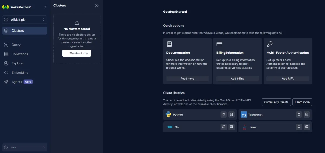Click the Billing information card title
Viewport: 325px width, 153px height.
coord(230,53)
